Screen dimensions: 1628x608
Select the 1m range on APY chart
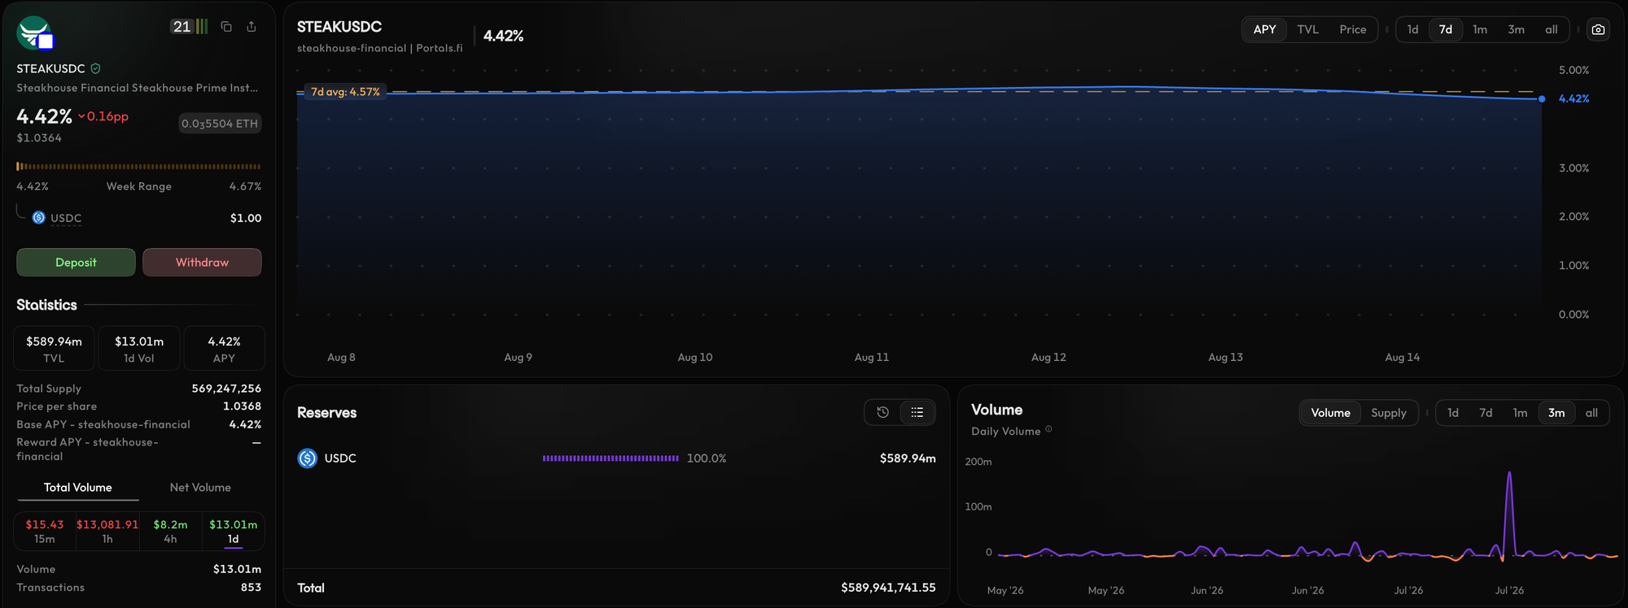(1480, 29)
